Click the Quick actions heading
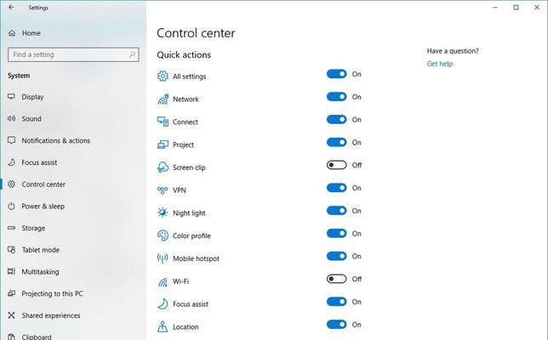 click(184, 54)
